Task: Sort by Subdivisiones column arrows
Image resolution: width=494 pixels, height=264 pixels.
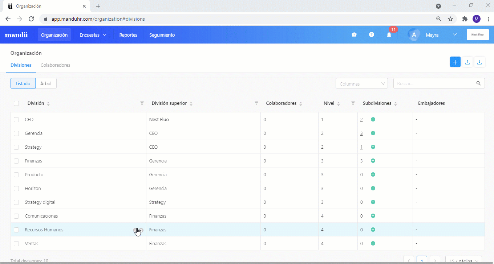Action: (396, 104)
